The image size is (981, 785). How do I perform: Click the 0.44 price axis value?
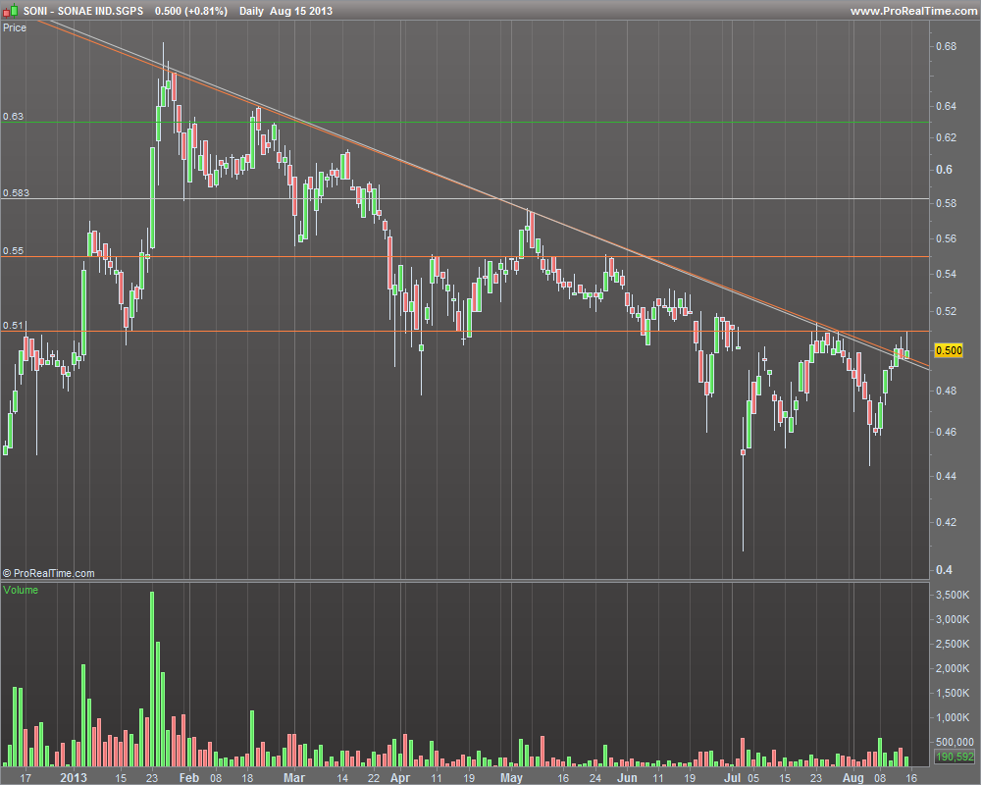[947, 476]
